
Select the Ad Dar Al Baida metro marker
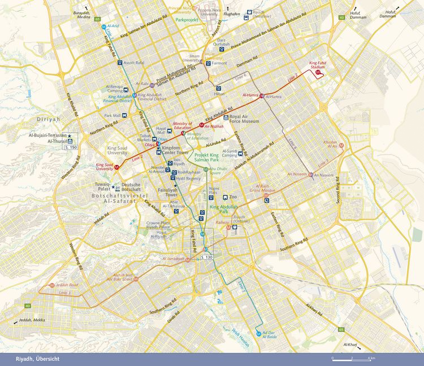click(x=258, y=334)
